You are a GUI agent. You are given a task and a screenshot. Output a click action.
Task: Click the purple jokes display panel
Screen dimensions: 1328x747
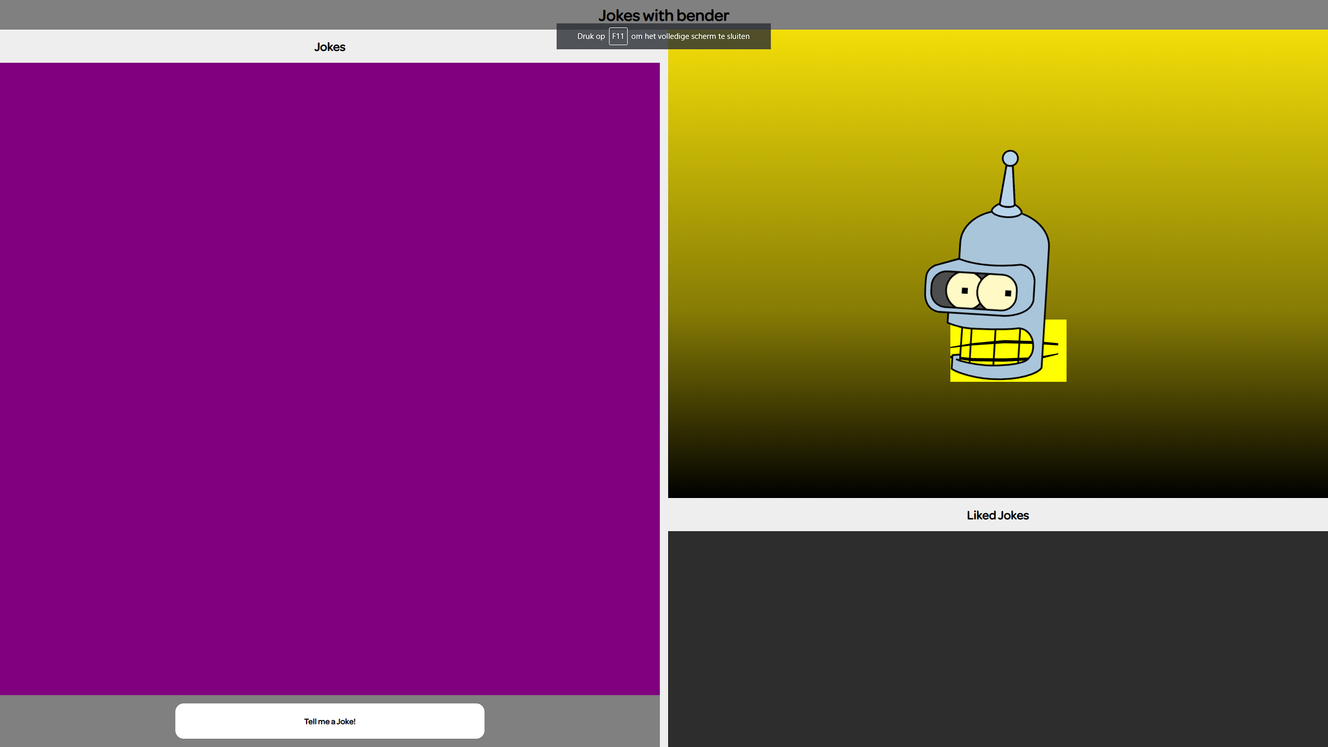tap(330, 379)
